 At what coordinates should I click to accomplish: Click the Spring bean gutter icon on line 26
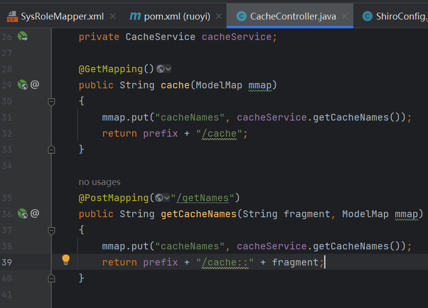pos(23,37)
